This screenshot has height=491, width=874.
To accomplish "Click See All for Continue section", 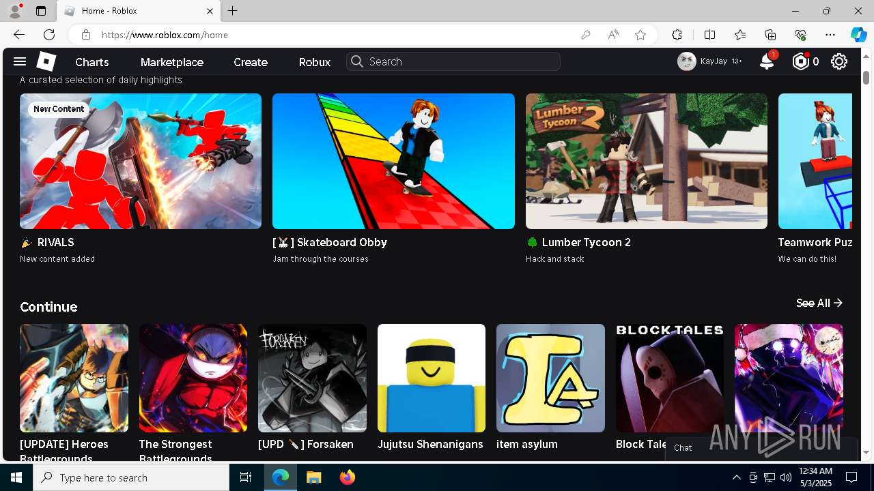I will tap(819, 303).
